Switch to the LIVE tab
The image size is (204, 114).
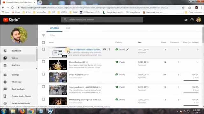(68, 28)
